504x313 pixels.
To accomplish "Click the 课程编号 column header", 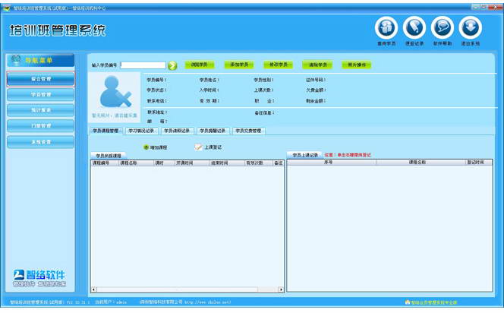I will click(x=105, y=163).
